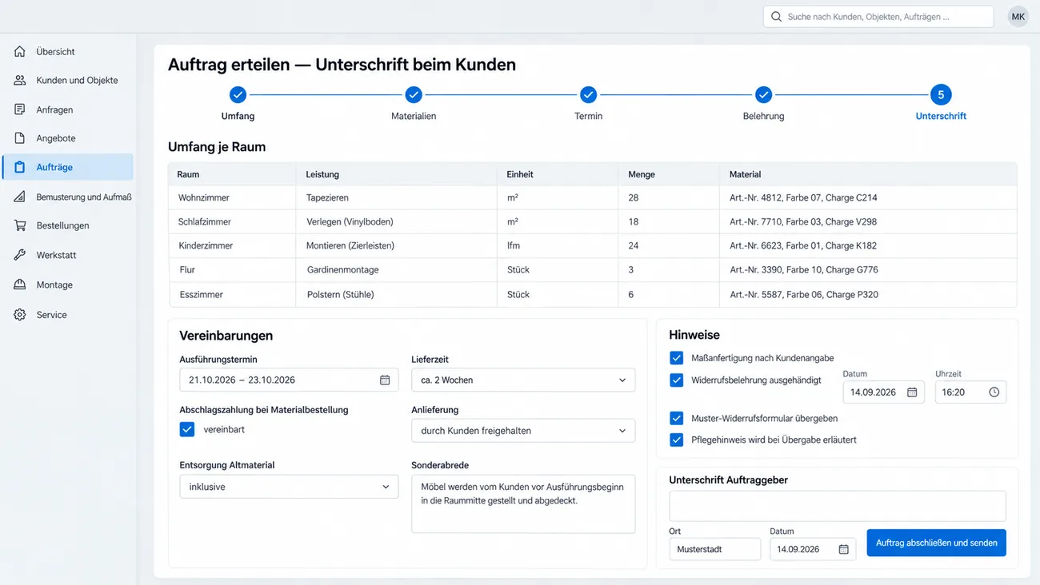The width and height of the screenshot is (1040, 585).
Task: Go to completed step Termin circle
Action: click(x=588, y=95)
